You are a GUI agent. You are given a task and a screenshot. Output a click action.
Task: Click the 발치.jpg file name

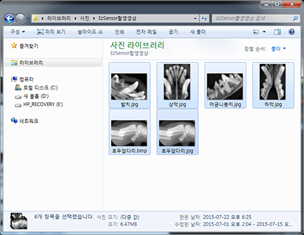tap(130, 105)
